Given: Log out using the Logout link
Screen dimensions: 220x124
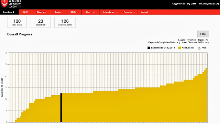Looking at the screenshot, I should [x=144, y=12].
